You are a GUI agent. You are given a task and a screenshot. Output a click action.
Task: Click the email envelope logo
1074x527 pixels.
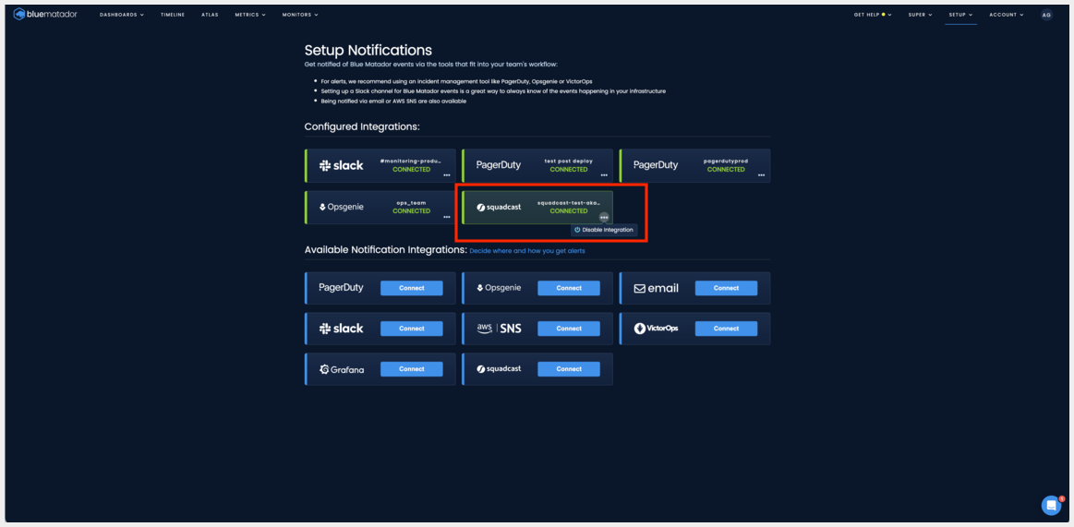pos(657,288)
